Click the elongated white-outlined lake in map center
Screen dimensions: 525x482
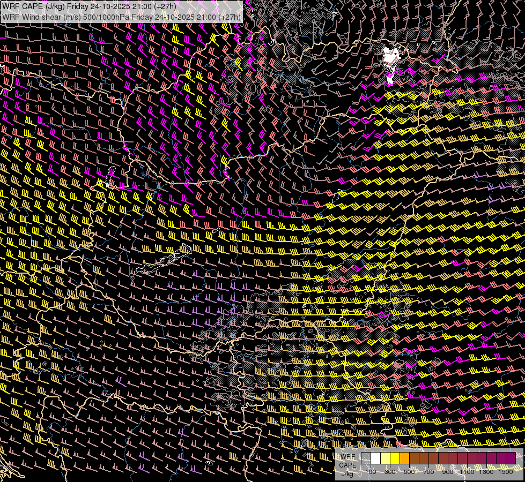(164, 260)
